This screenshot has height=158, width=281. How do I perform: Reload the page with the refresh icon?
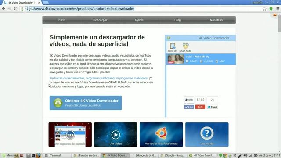tap(16, 9)
